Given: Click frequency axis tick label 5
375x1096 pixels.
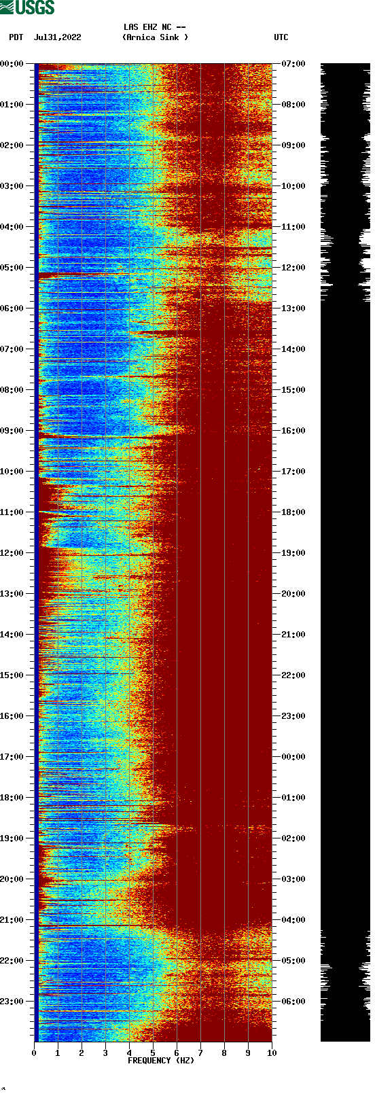Looking at the screenshot, I should 153,1053.
